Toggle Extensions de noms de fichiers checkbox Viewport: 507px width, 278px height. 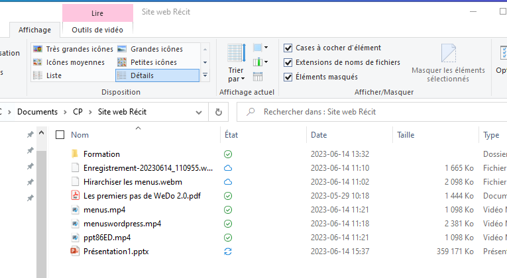point(288,62)
